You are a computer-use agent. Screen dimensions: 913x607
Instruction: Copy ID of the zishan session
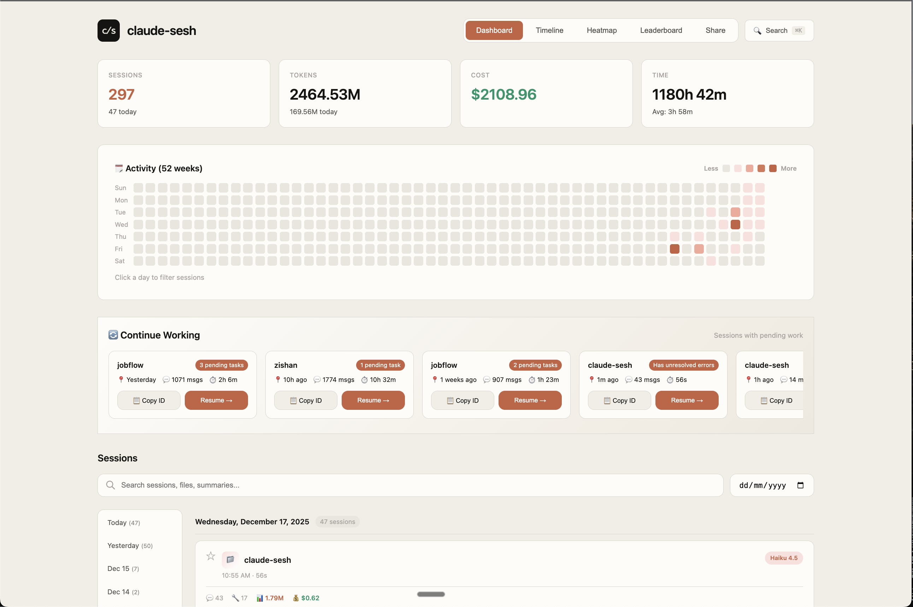point(305,400)
